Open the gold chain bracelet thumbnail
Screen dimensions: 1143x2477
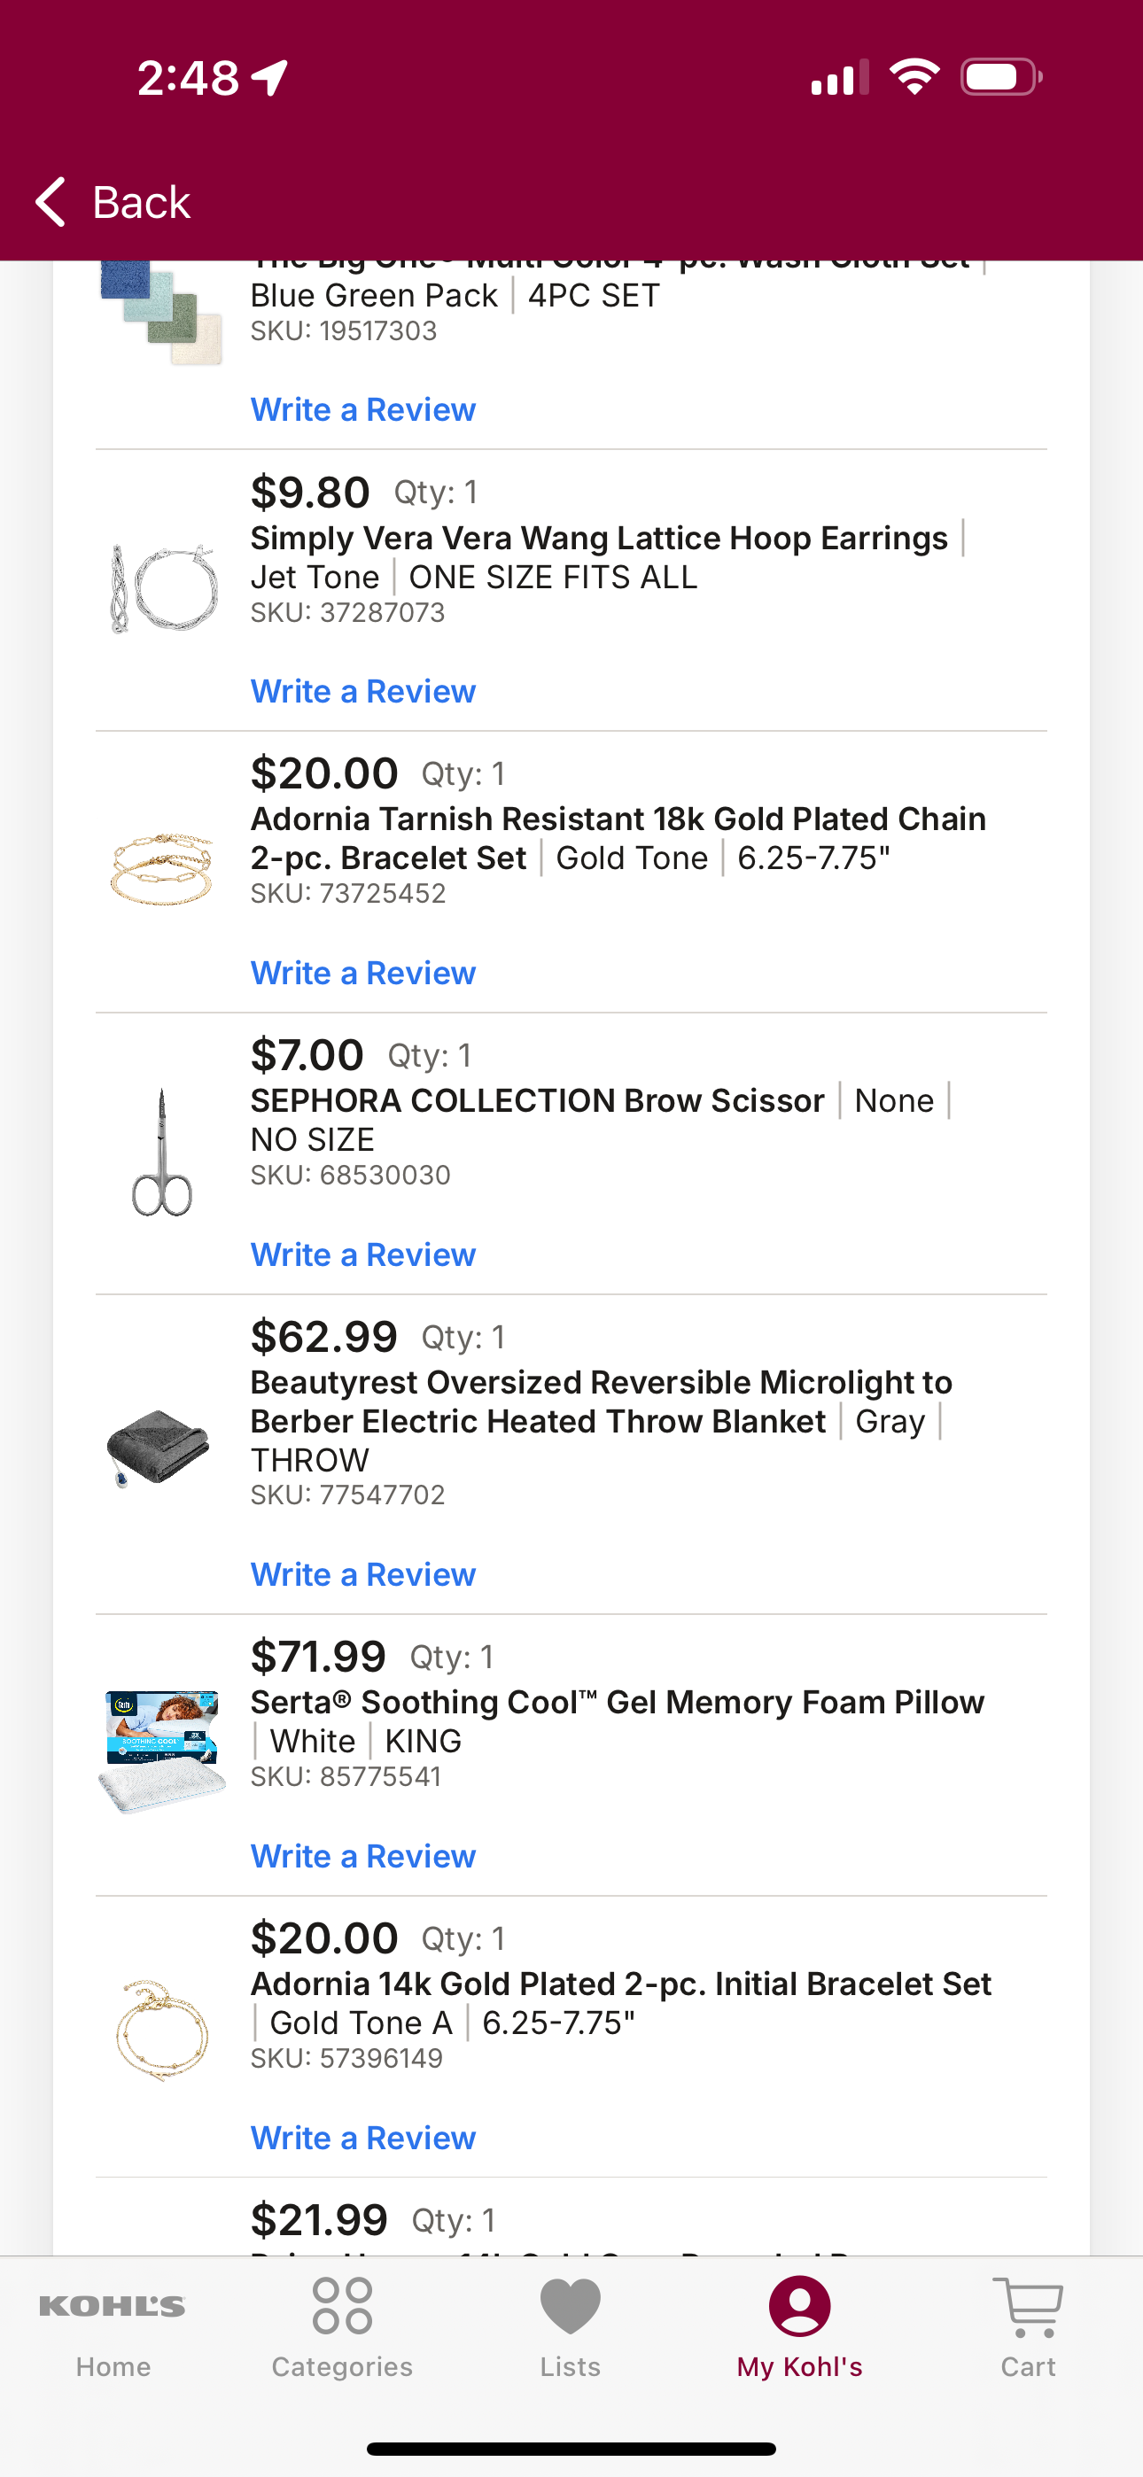coord(161,868)
